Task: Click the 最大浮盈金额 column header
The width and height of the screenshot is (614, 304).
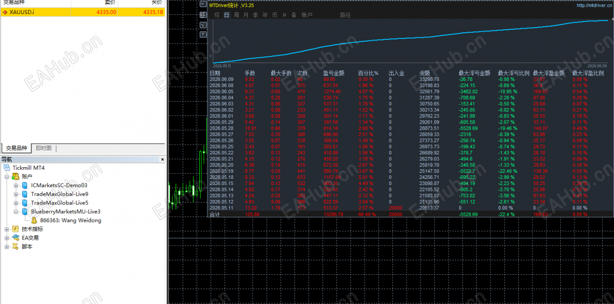Action: tap(548, 73)
